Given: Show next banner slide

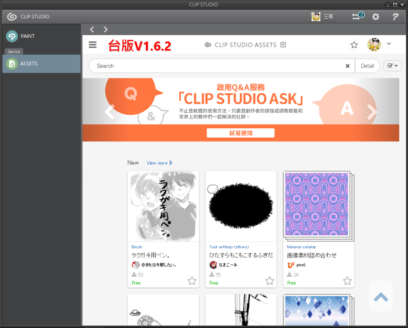Looking at the screenshot, I should pyautogui.click(x=372, y=112).
